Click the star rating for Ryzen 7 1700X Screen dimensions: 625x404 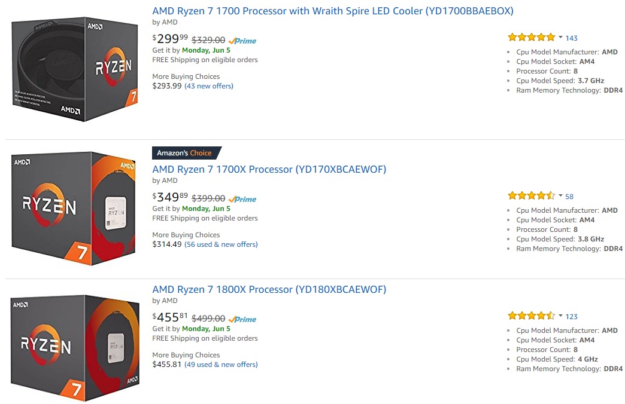pos(530,195)
